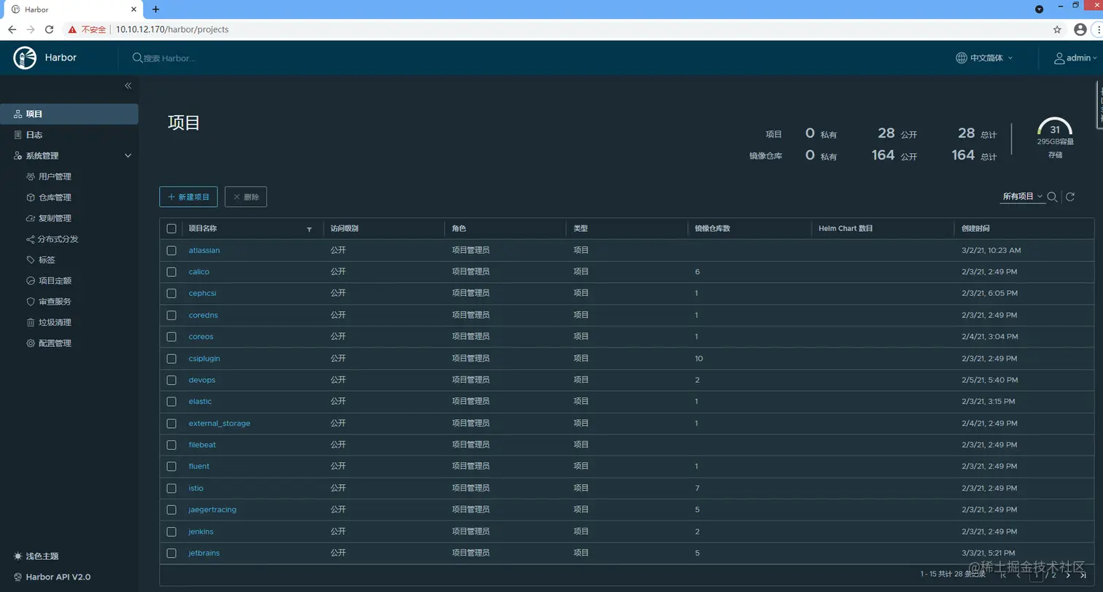Open the admin account dropdown

pos(1075,58)
